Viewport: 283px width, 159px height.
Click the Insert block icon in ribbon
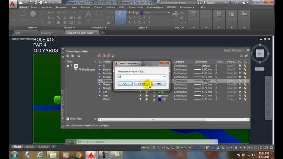[175, 14]
